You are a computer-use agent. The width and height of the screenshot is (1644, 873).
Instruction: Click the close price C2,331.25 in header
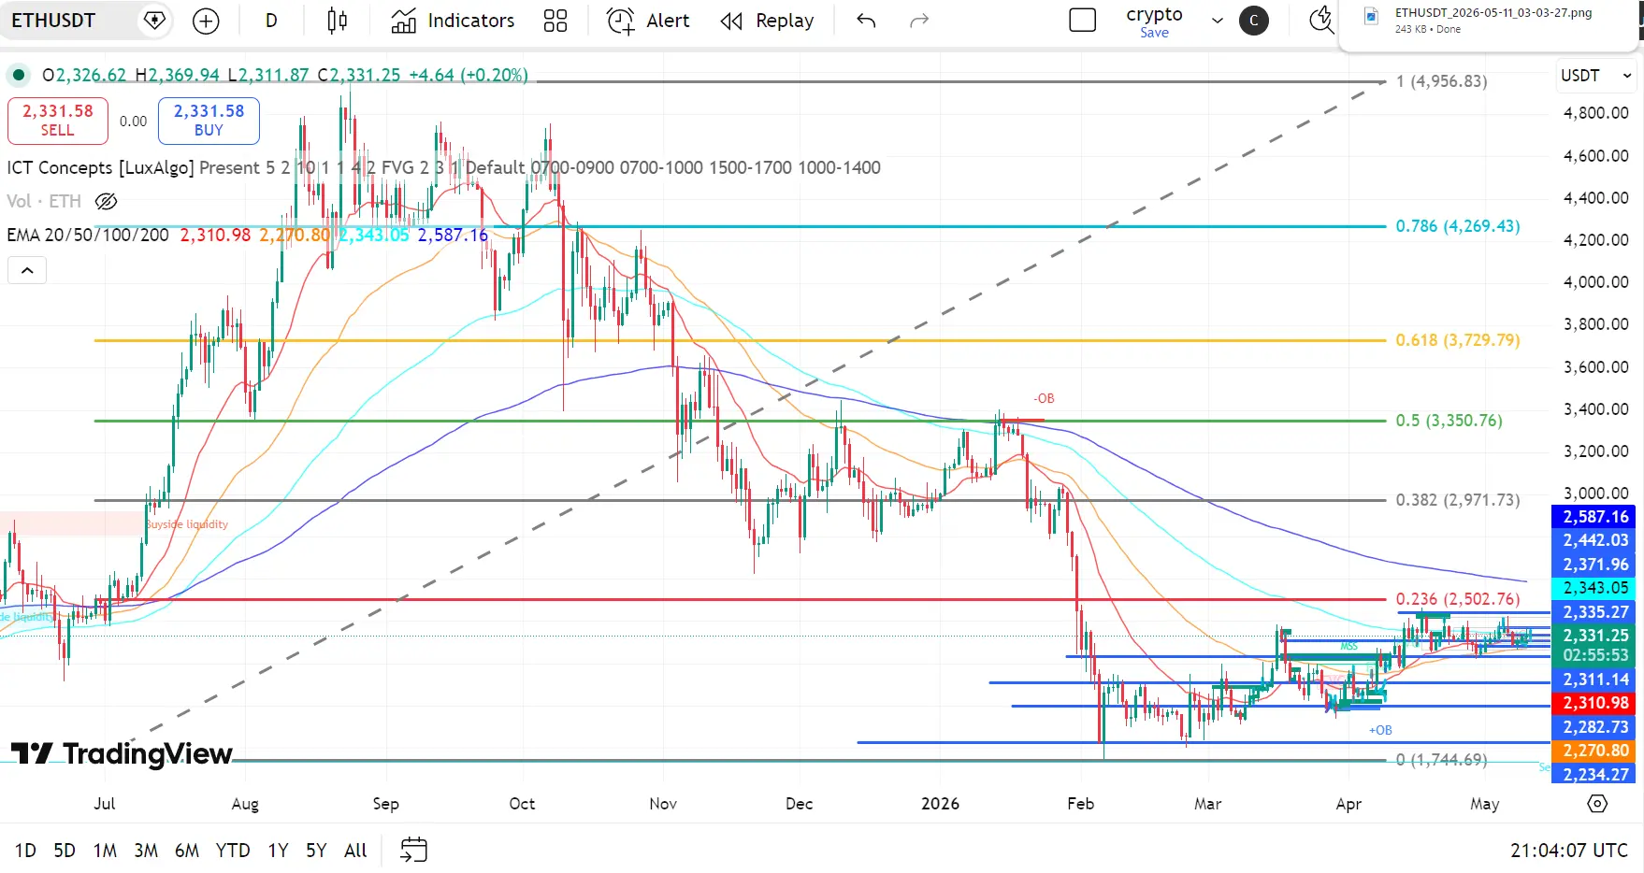point(359,75)
